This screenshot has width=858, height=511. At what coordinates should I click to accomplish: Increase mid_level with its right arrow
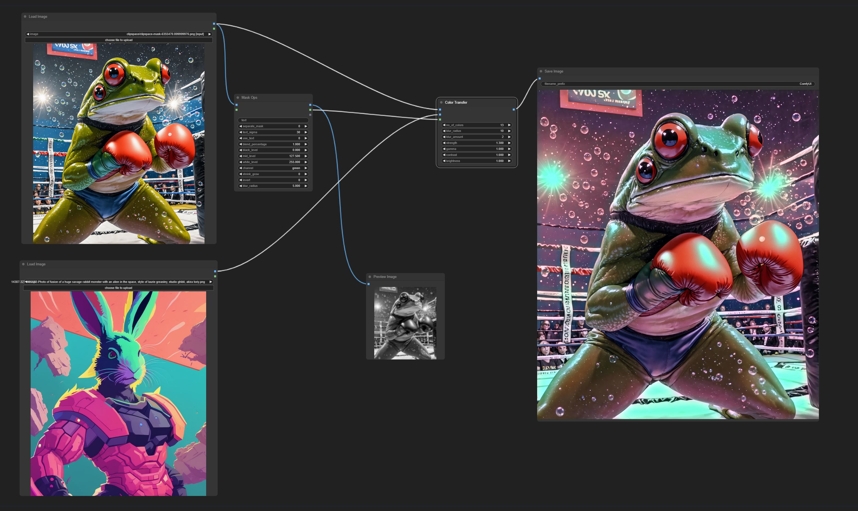(306, 156)
